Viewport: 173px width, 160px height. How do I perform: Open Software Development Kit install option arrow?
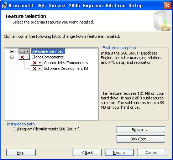click(40, 68)
